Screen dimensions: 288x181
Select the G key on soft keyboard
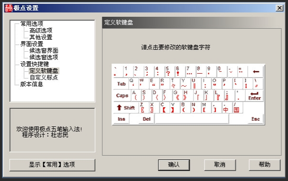pos(178,96)
